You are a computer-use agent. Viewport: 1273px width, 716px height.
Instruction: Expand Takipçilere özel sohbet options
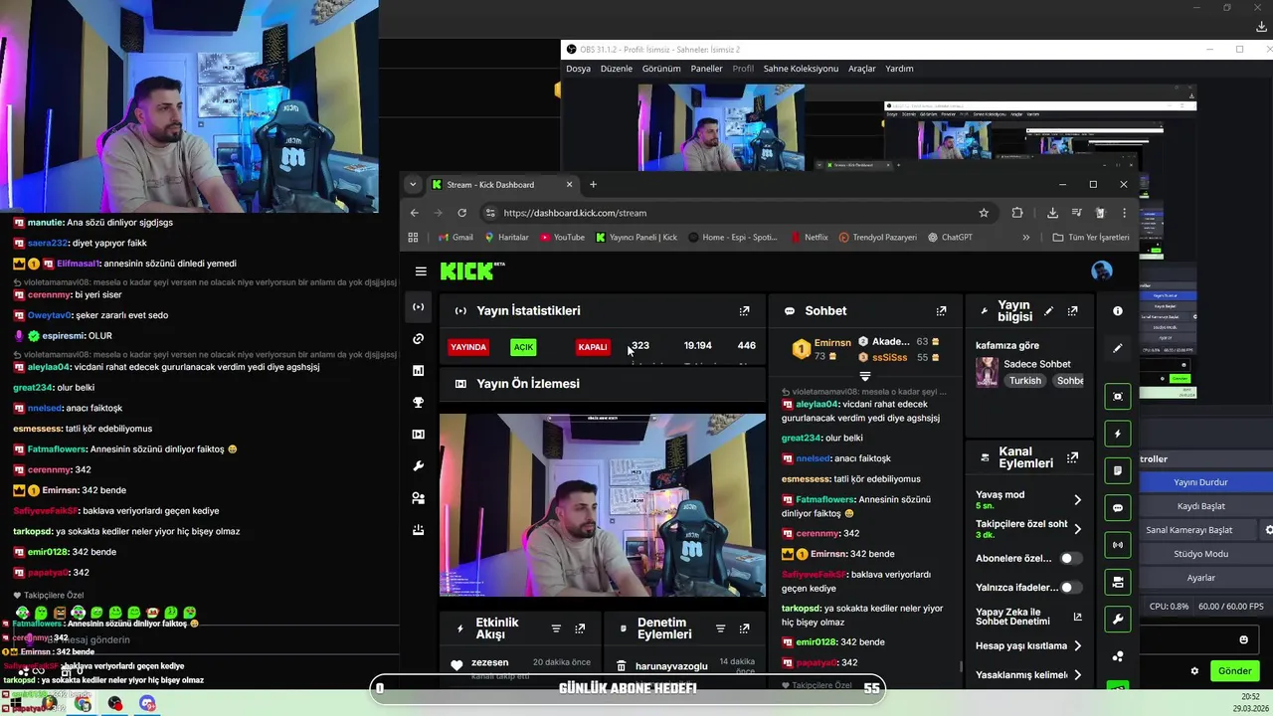point(1077,529)
